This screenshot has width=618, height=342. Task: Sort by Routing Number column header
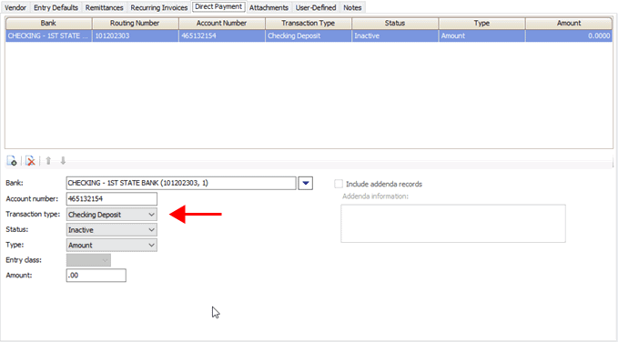coord(136,24)
